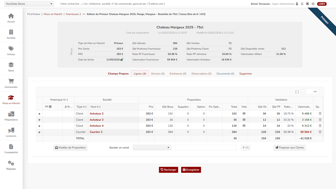
Task: Switch to the Echéances tab
Action: tap(178, 74)
